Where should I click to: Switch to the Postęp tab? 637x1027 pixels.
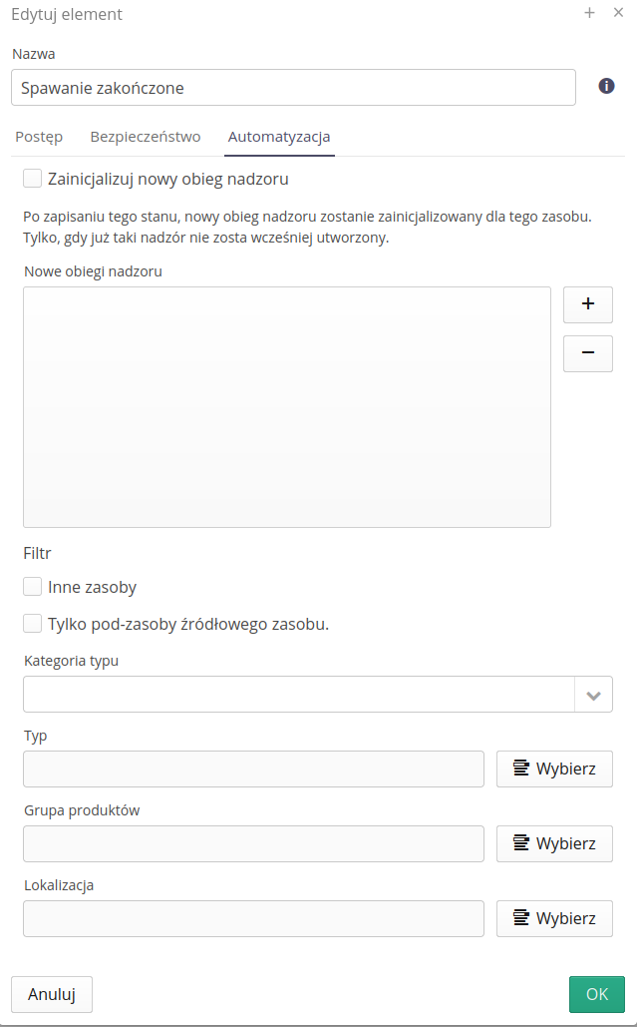[x=39, y=137]
